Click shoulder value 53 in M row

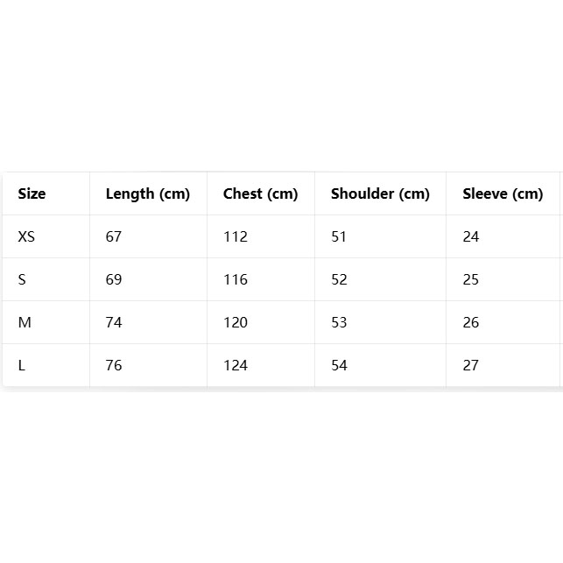339,322
